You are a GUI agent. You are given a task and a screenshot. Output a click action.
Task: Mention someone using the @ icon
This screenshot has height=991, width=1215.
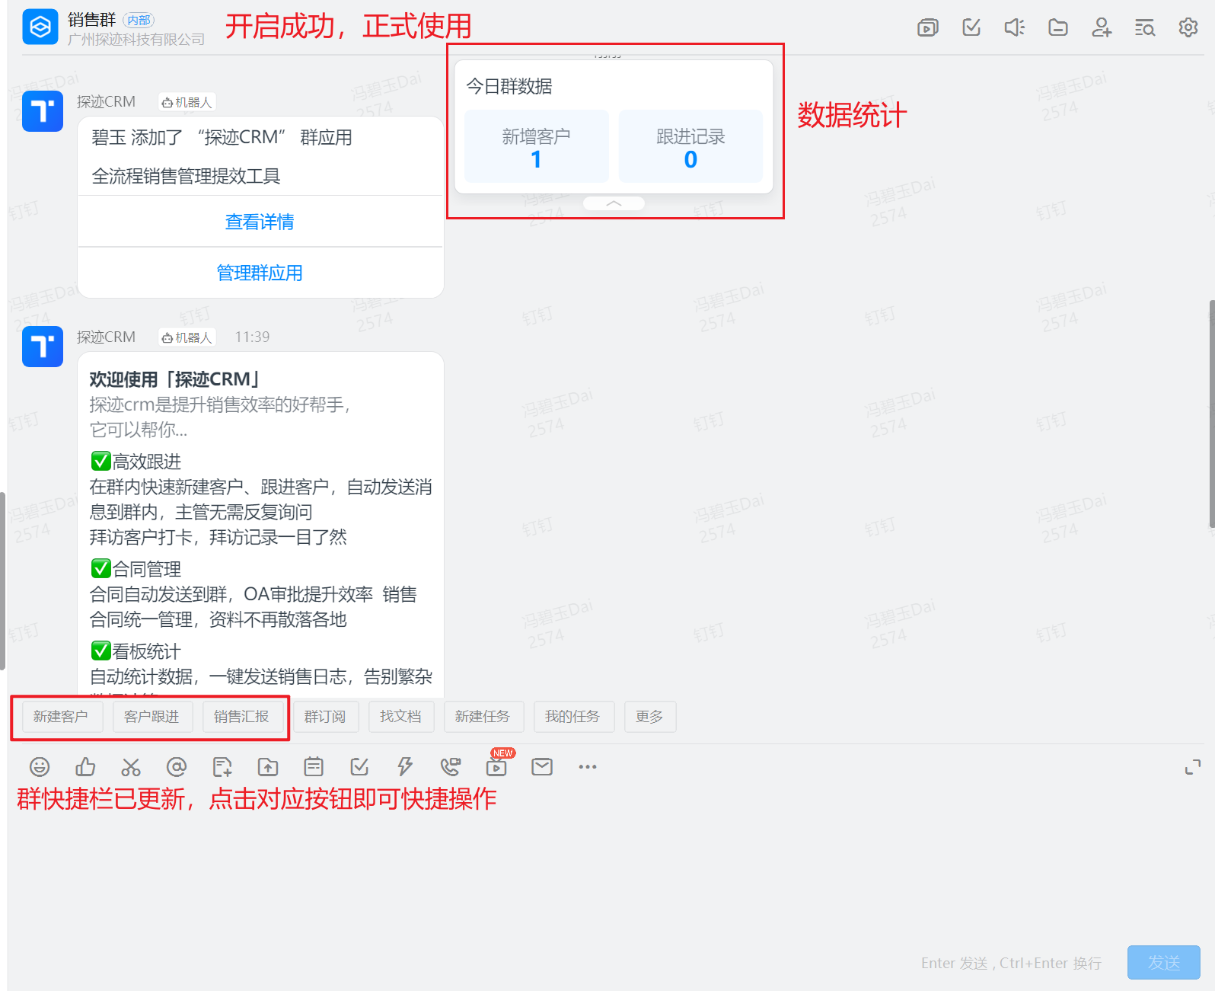[177, 766]
